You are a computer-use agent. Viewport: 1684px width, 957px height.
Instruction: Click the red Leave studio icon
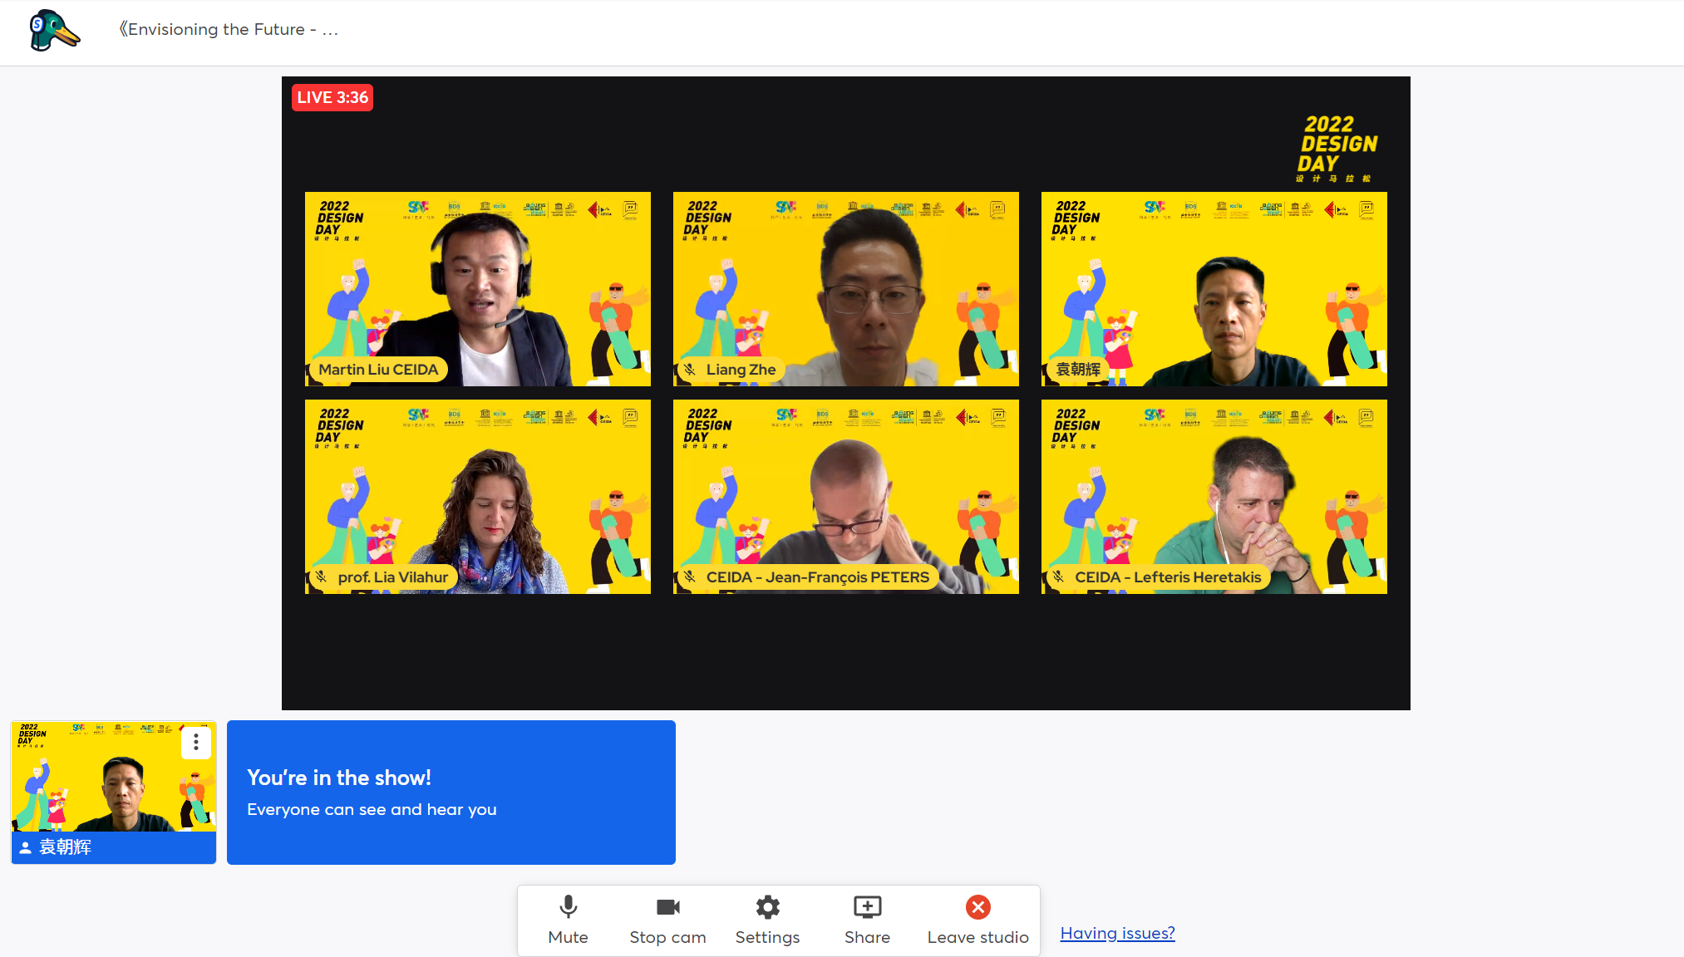pyautogui.click(x=977, y=906)
